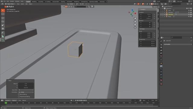This screenshot has width=193, height=109.
Task: Open the Marker menu in timeline
Action: [24, 101]
